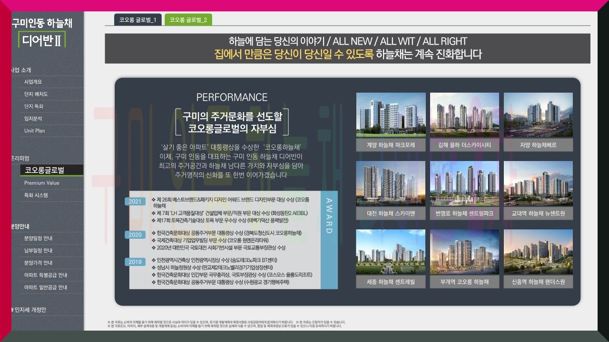The image size is (609, 342).
Task: Click 제17회 토목건축기술대상 award line
Action: pyautogui.click(x=219, y=221)
